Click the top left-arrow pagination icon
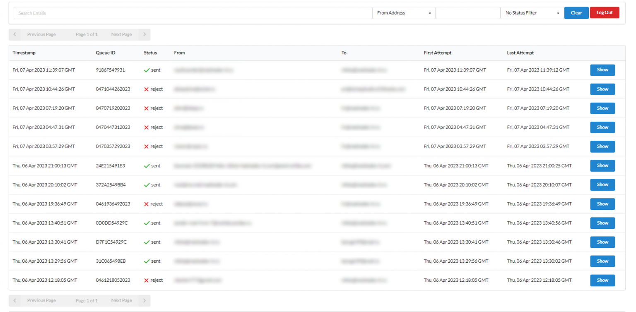 [14, 34]
